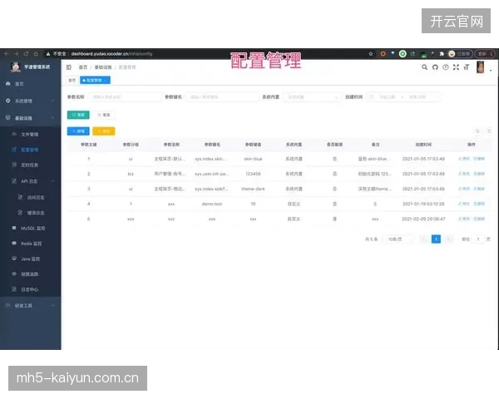Edit row 1 with 修改 link
This screenshot has width=499, height=399.
[x=464, y=159]
